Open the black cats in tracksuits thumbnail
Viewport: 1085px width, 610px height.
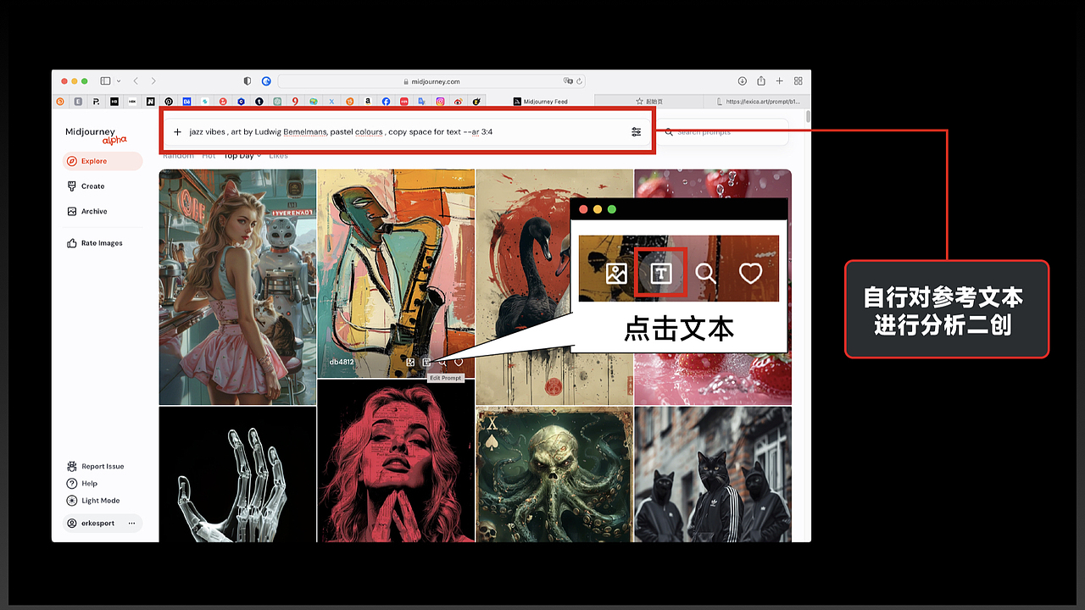[713, 474]
